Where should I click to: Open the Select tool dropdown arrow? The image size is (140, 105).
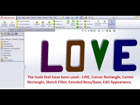point(84,18)
